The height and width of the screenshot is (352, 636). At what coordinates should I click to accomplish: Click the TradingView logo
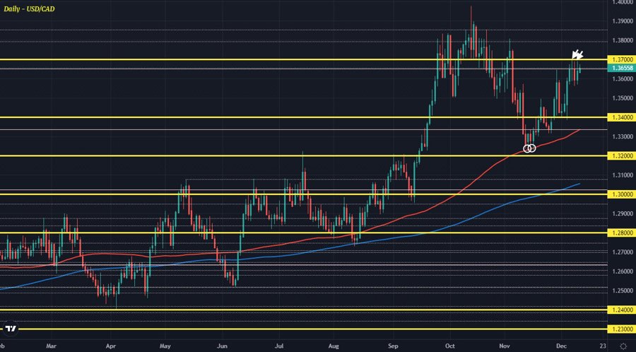point(11,329)
